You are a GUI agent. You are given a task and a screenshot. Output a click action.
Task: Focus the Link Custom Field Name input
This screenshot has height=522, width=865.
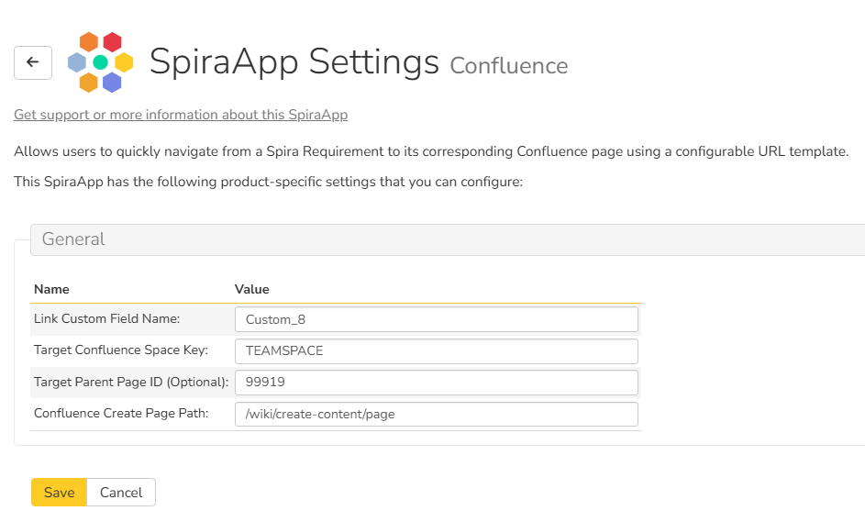pos(436,319)
